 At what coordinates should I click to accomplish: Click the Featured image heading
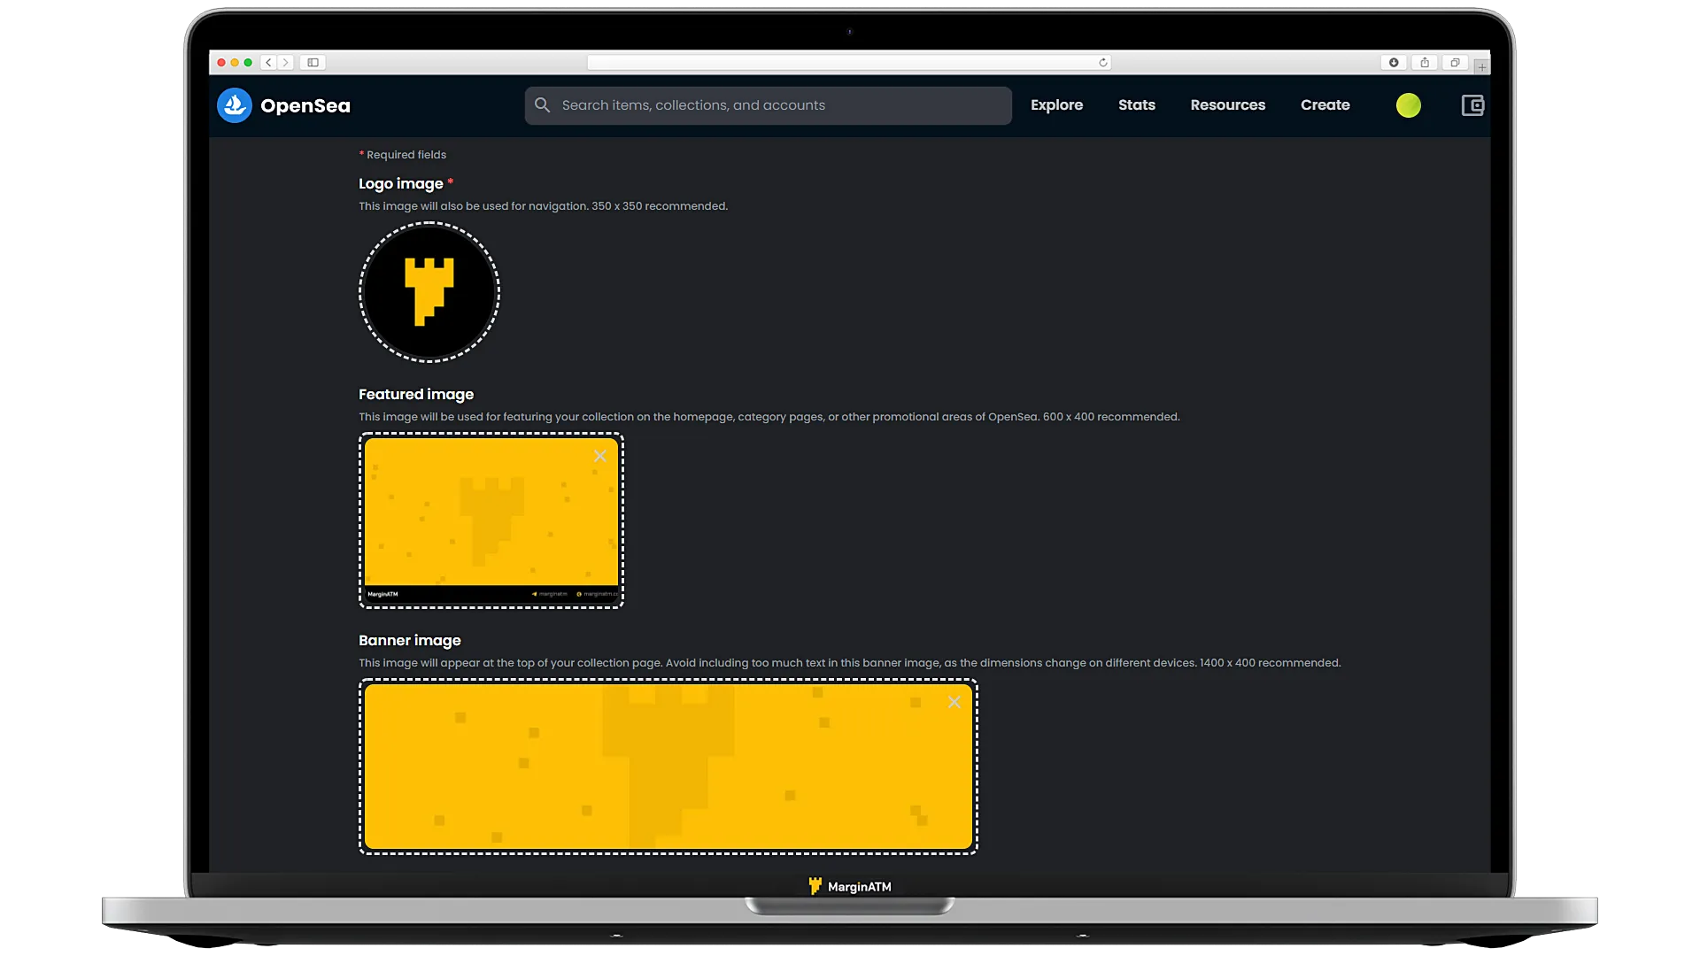[416, 394]
